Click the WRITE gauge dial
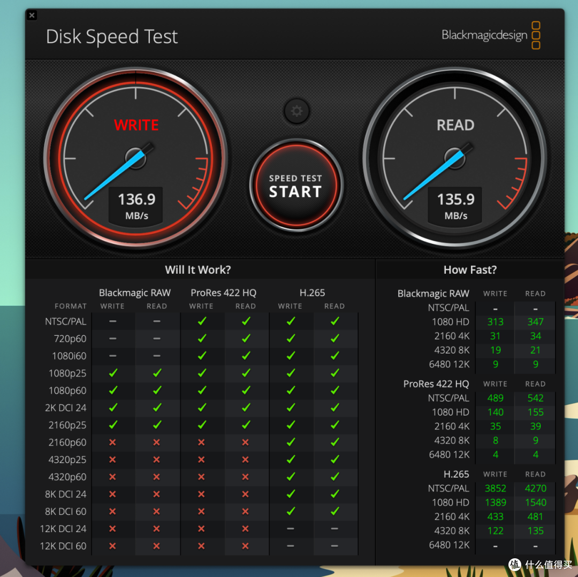The height and width of the screenshot is (577, 578). (135, 158)
